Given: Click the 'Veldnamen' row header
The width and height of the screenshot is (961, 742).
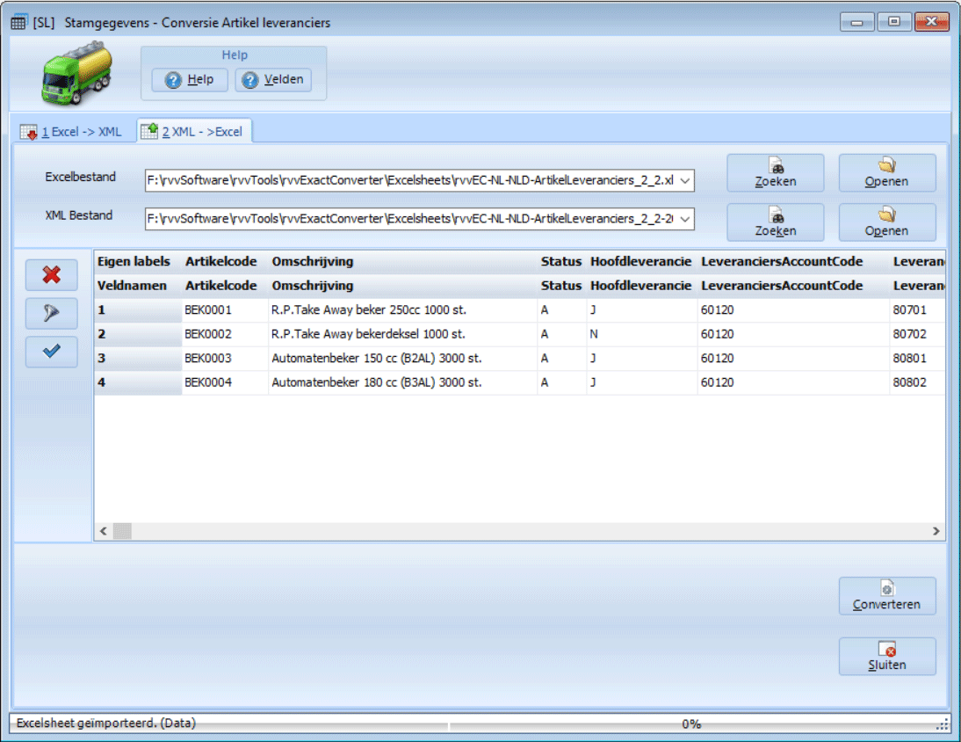Looking at the screenshot, I should click(x=138, y=286).
